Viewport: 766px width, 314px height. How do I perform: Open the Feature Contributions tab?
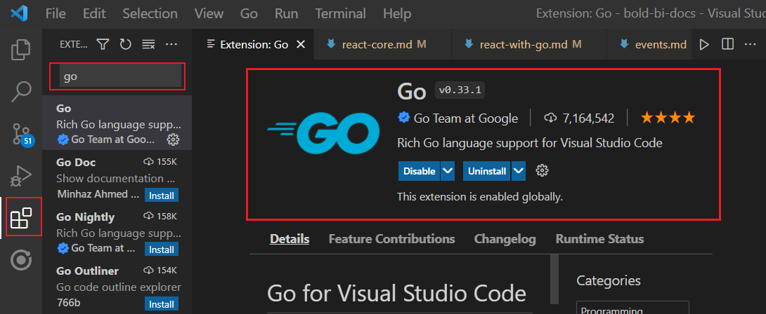click(392, 239)
